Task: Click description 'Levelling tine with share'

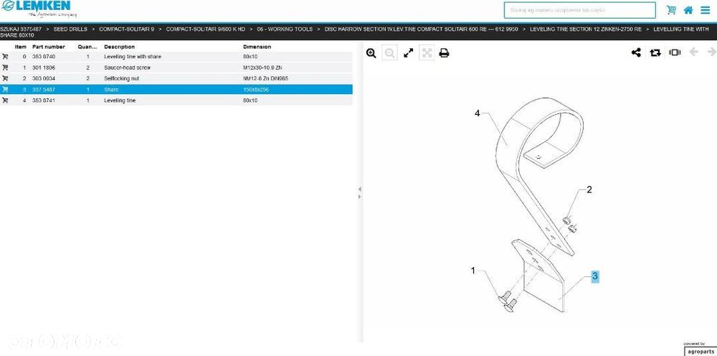Action: 133,57
